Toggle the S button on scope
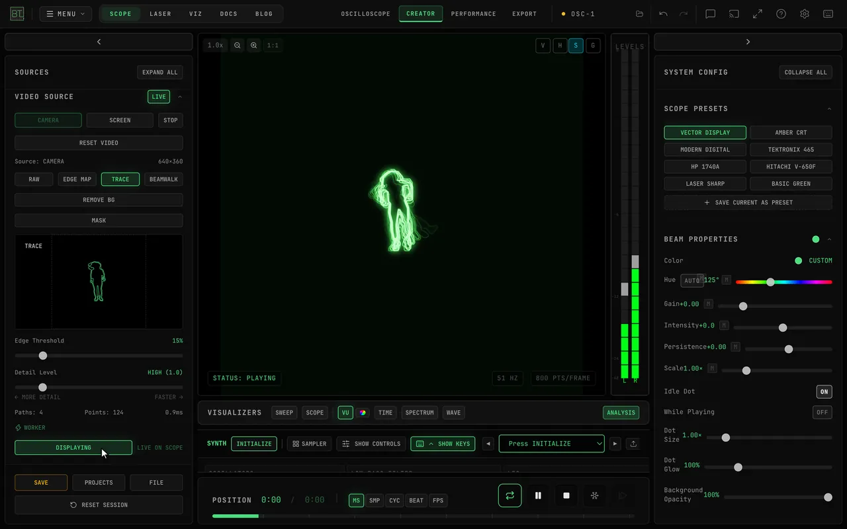 click(576, 46)
